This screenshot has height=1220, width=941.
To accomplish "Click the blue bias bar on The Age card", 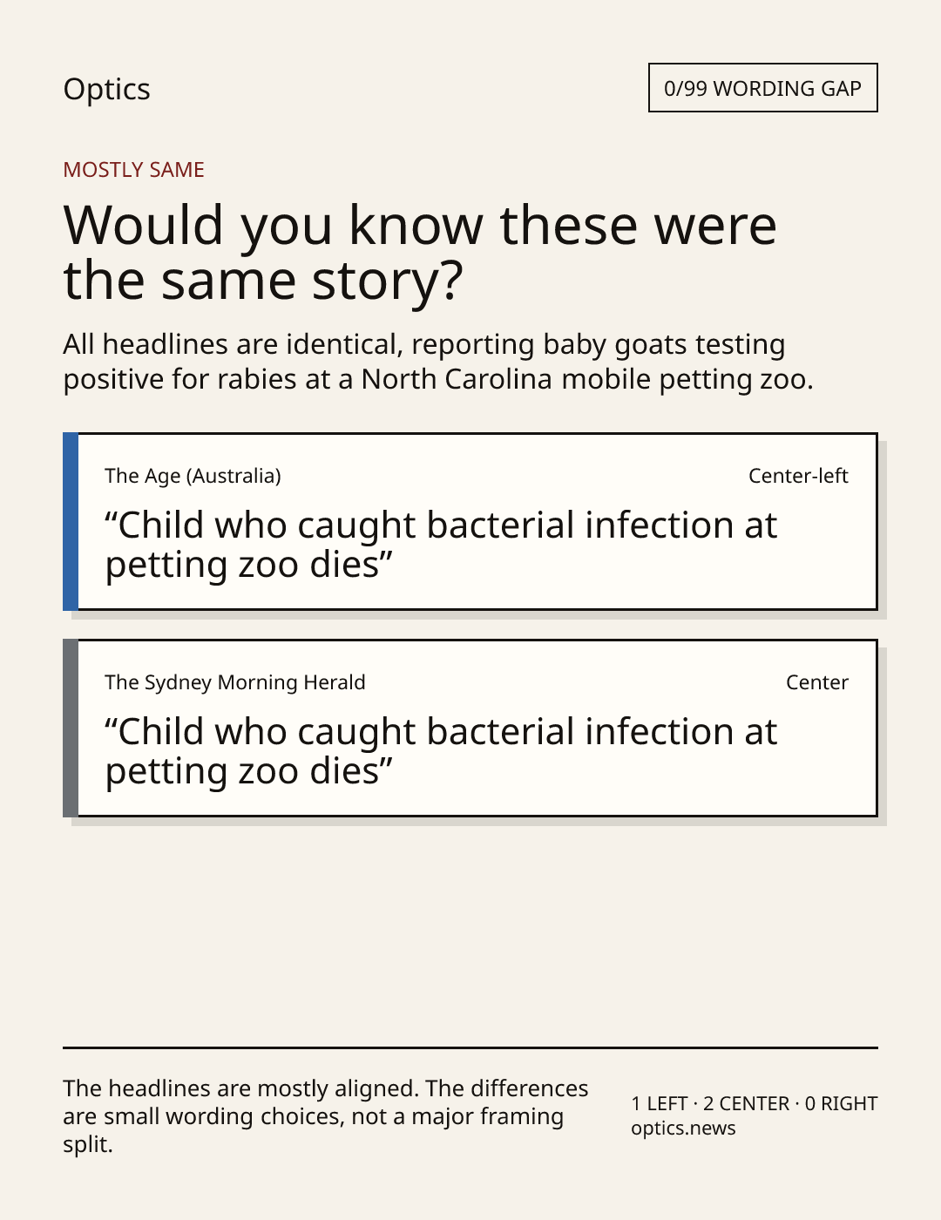I will coord(71,521).
